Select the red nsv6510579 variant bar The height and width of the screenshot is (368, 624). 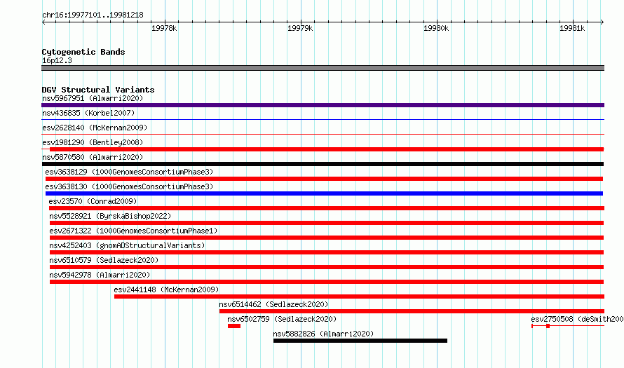pyautogui.click(x=327, y=267)
